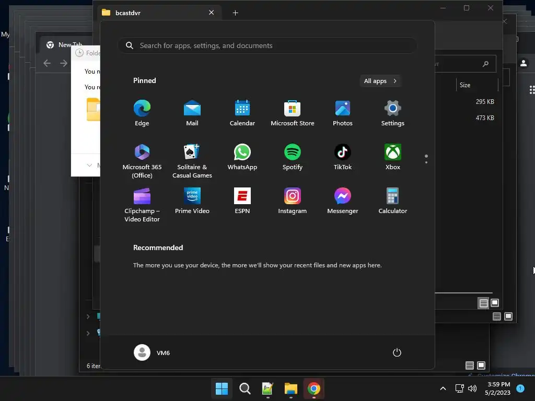Launch the Xbox app
Viewport: 535px width, 401px height.
coord(393,157)
